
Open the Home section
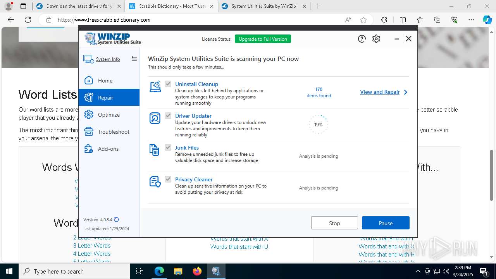[109, 81]
